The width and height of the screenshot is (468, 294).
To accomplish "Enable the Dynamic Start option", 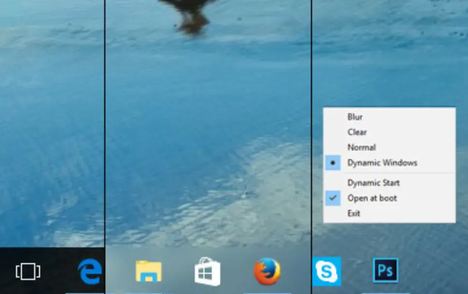I will [373, 183].
